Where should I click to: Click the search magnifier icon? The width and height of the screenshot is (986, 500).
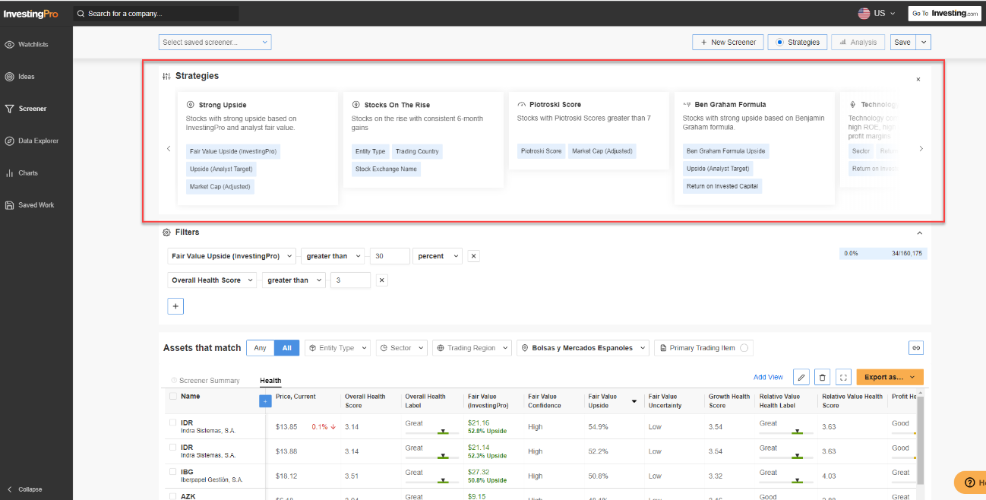(81, 14)
